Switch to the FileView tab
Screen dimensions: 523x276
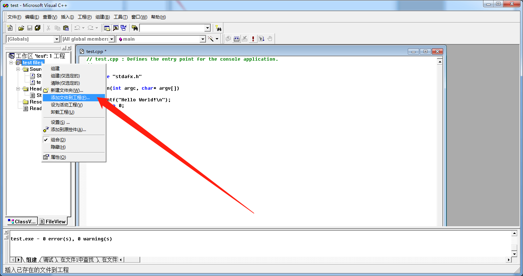52,222
